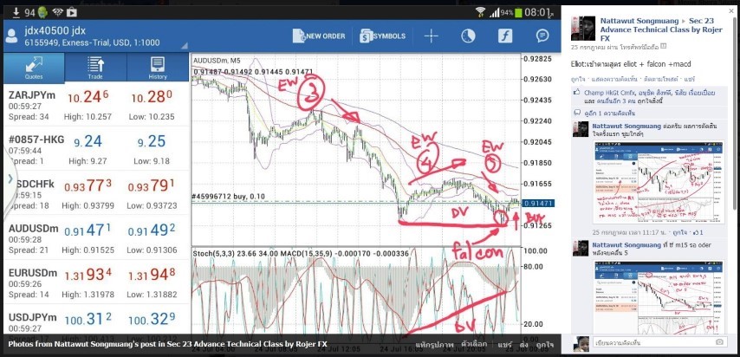Click the comments panel scrollbar
740x357 pixels.
click(x=734, y=114)
